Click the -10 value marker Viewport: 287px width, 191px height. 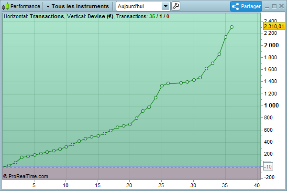click(x=268, y=167)
